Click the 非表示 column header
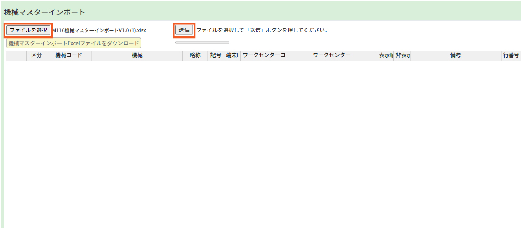 point(403,56)
